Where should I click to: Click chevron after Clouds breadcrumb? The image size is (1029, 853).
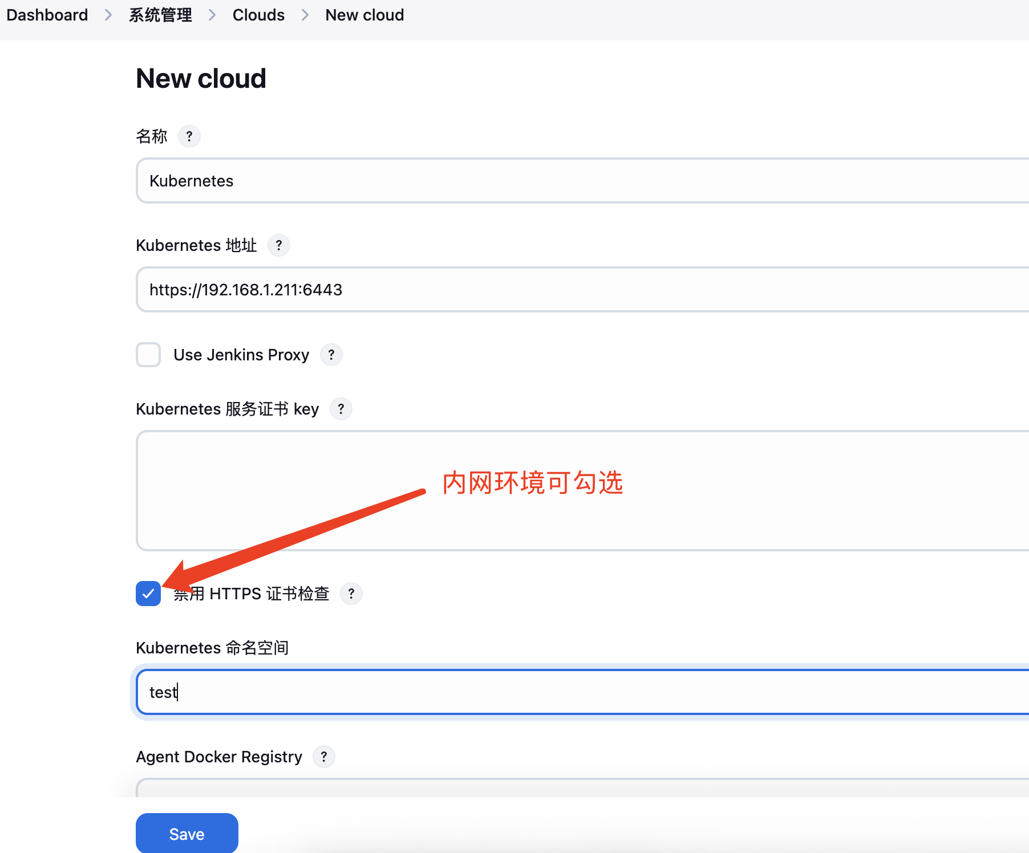click(x=305, y=15)
